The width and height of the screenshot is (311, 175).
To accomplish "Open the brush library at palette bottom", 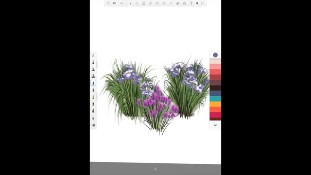I will point(93,125).
